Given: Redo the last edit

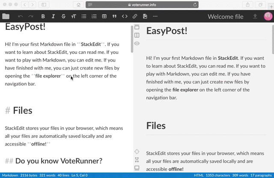Looking at the screenshot, I should pos(31,16).
